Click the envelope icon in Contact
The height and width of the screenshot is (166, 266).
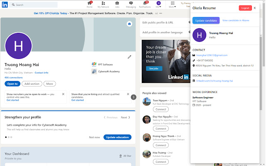[x=194, y=55]
